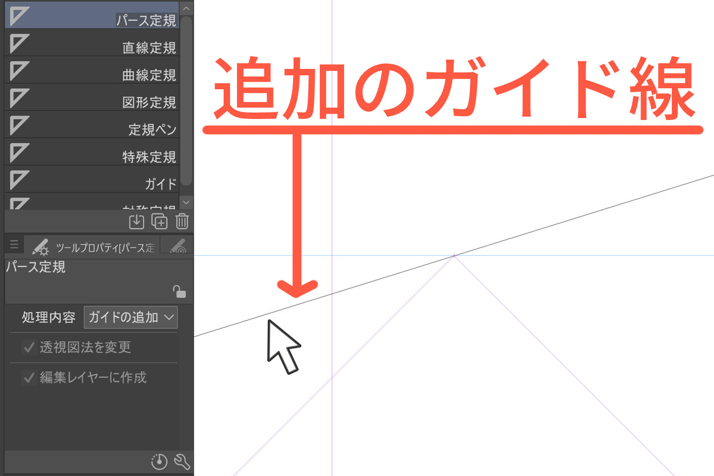Click the sub tool list scrollbar thumb

[186, 101]
